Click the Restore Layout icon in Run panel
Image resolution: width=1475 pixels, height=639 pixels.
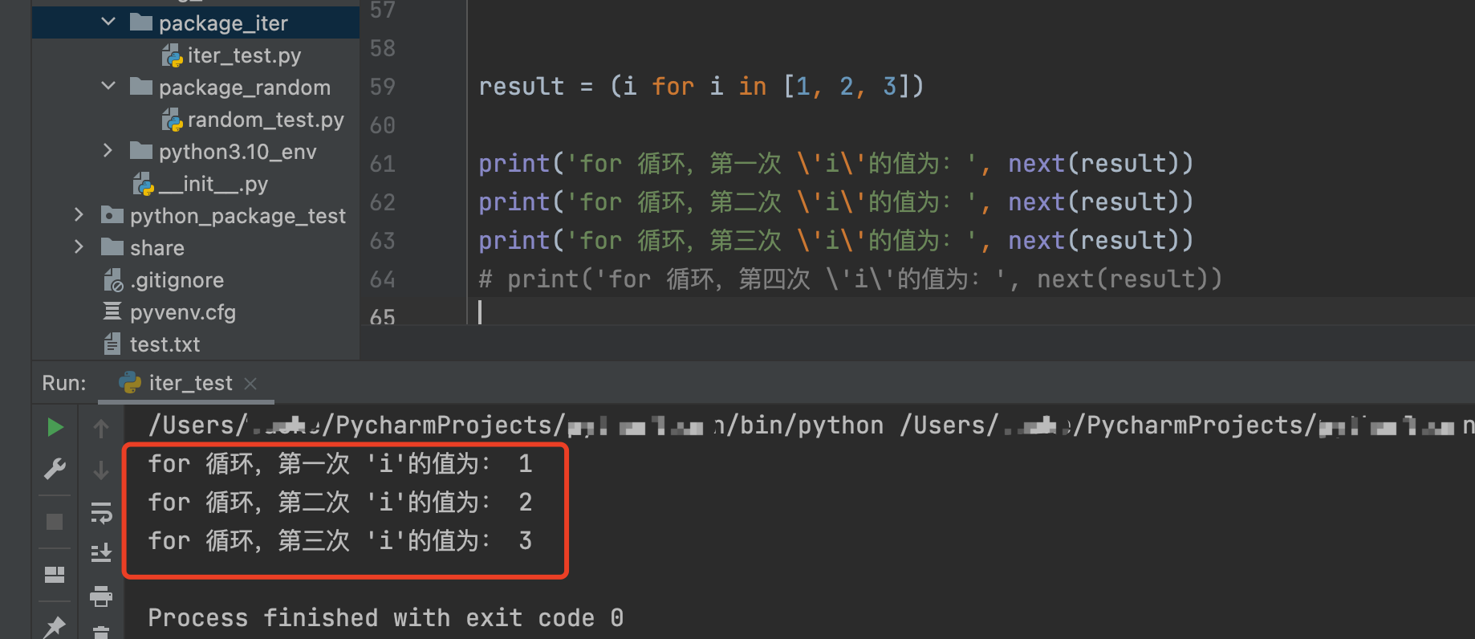pyautogui.click(x=55, y=574)
